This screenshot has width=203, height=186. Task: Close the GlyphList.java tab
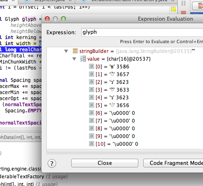pyautogui.click(x=70, y=1)
